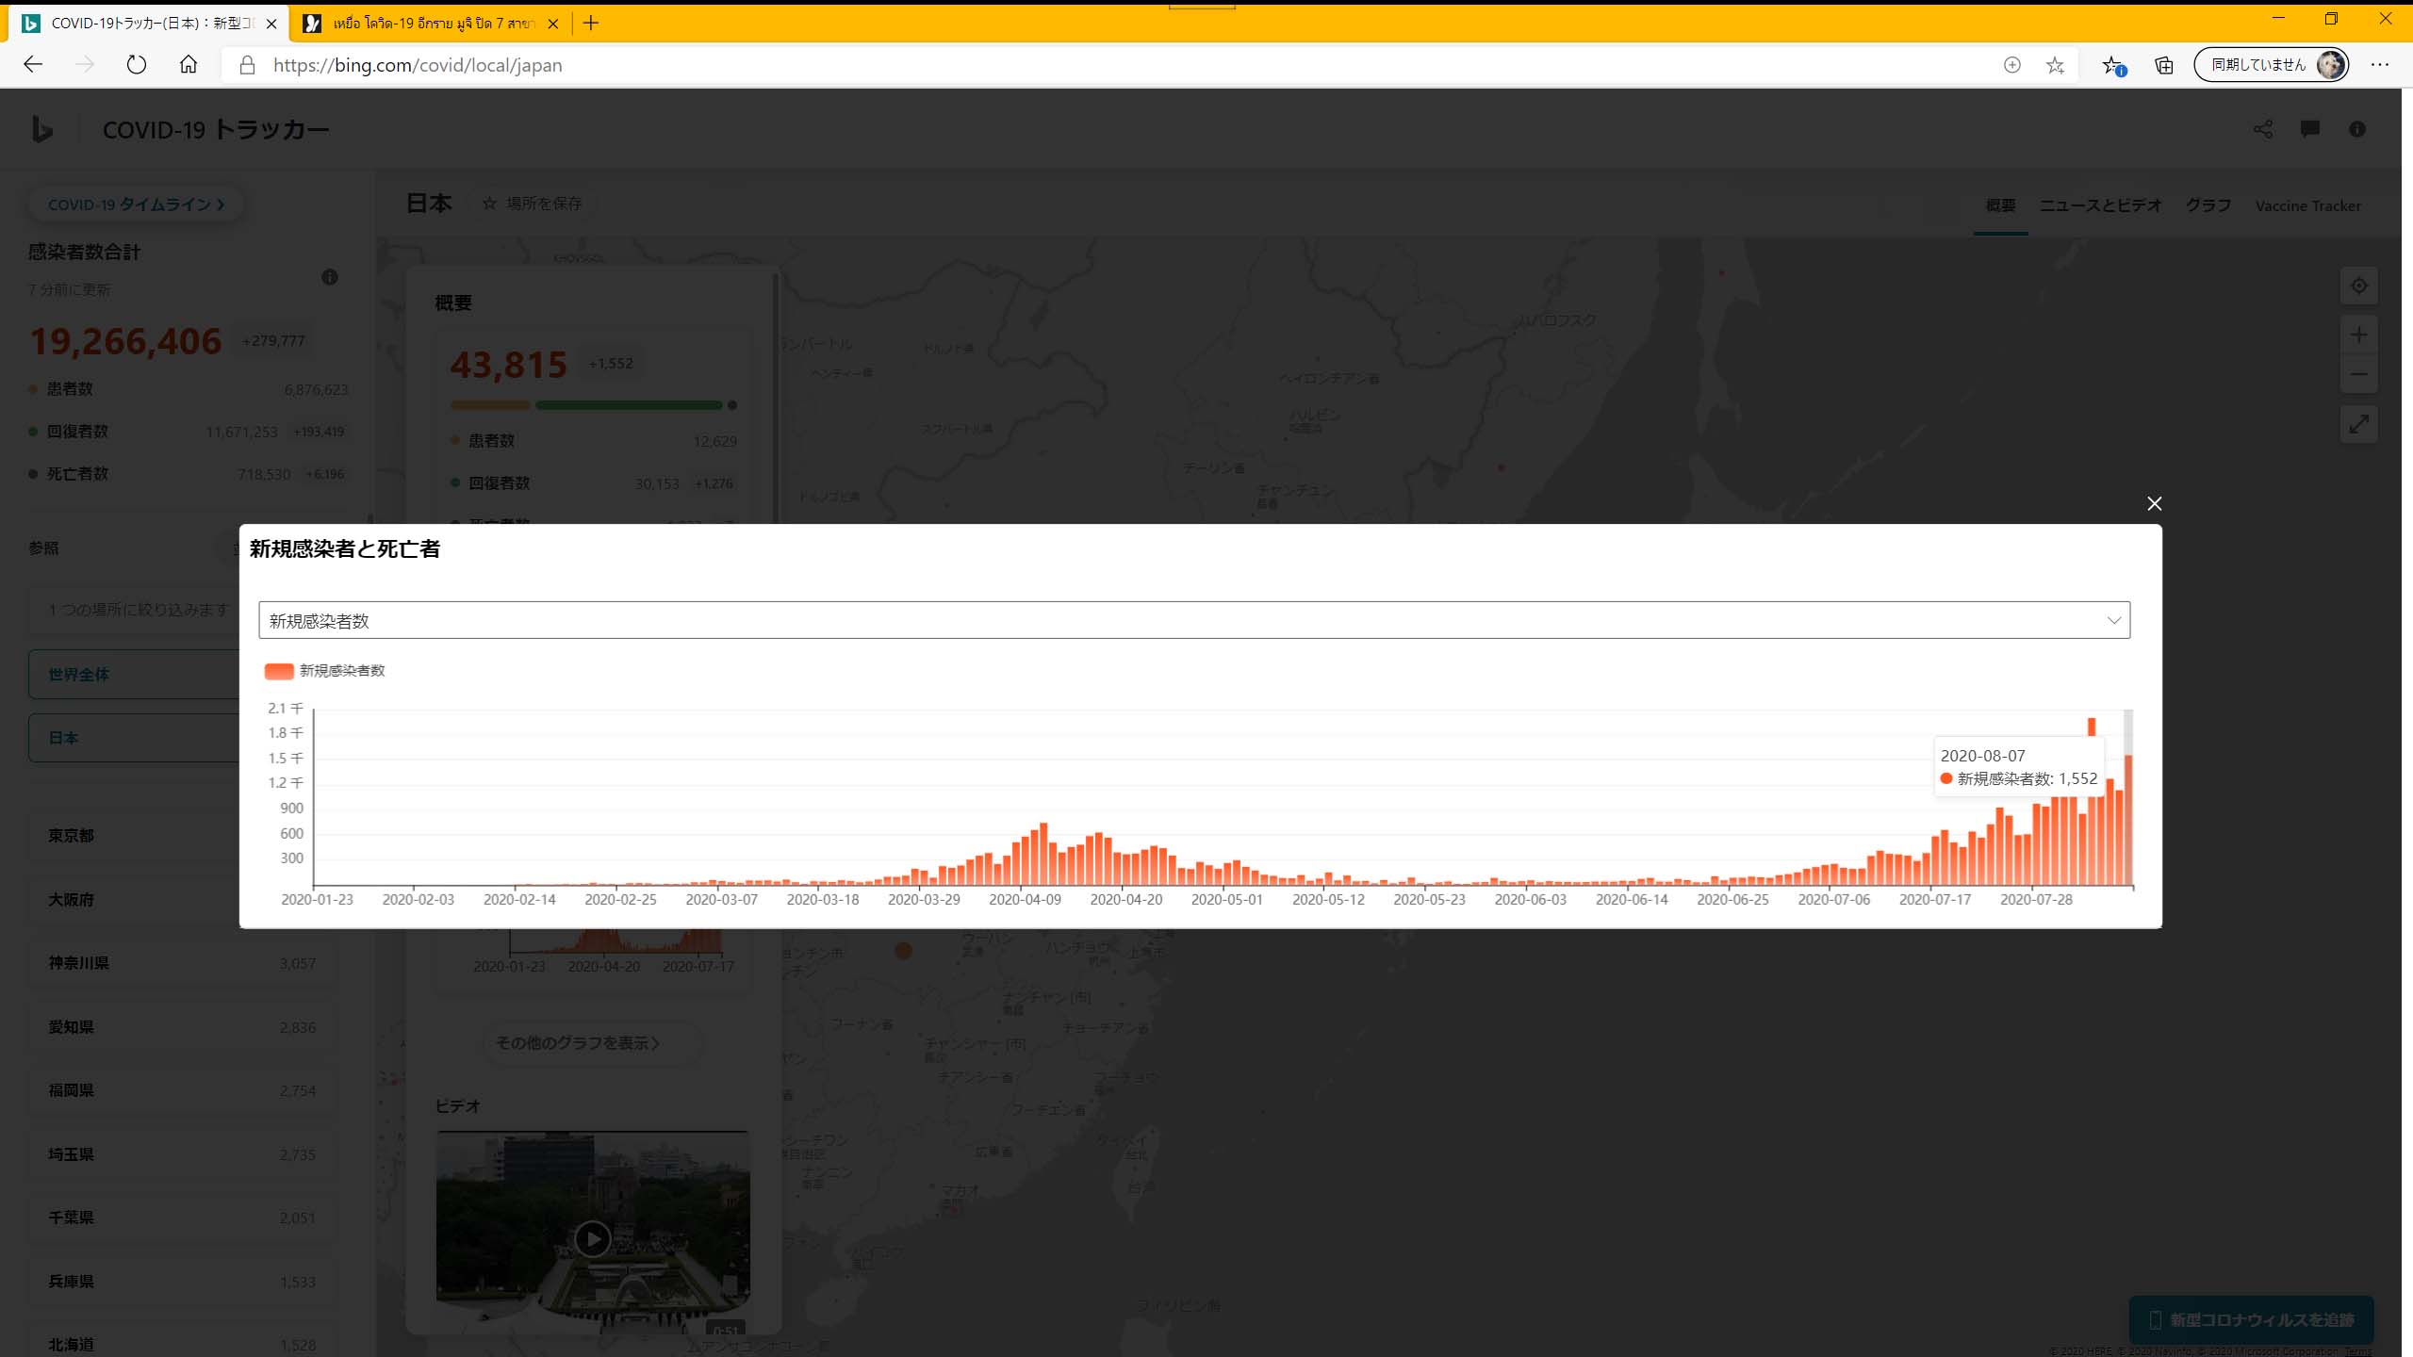
Task: Open browser settings ellipsis menu
Action: [x=2379, y=65]
